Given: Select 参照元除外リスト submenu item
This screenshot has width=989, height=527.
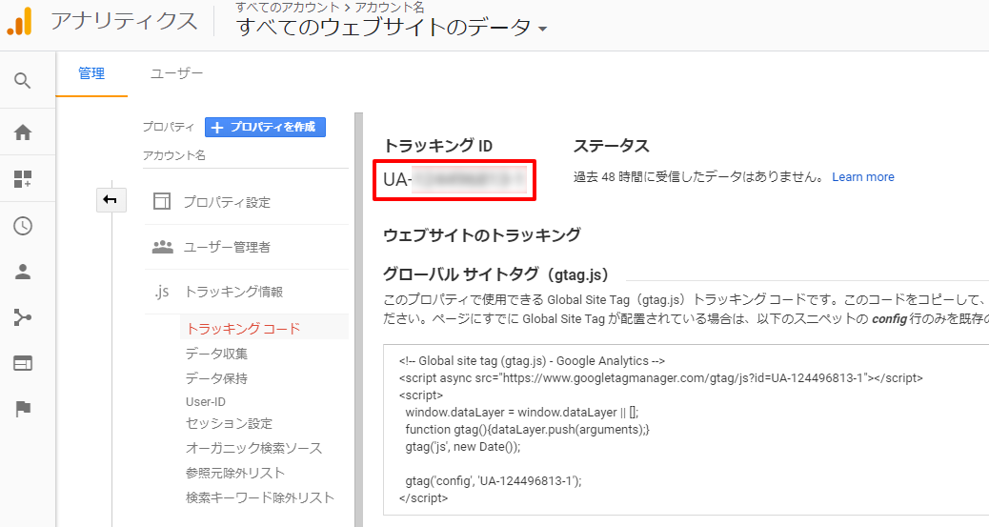Looking at the screenshot, I should point(235,473).
